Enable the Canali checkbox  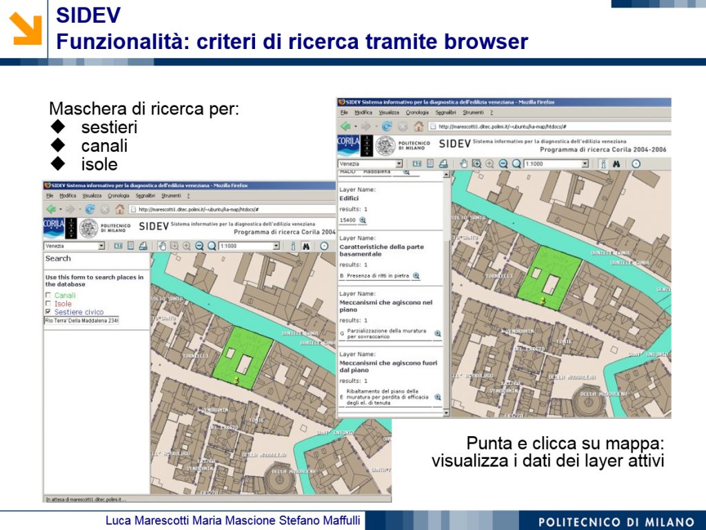tap(48, 295)
